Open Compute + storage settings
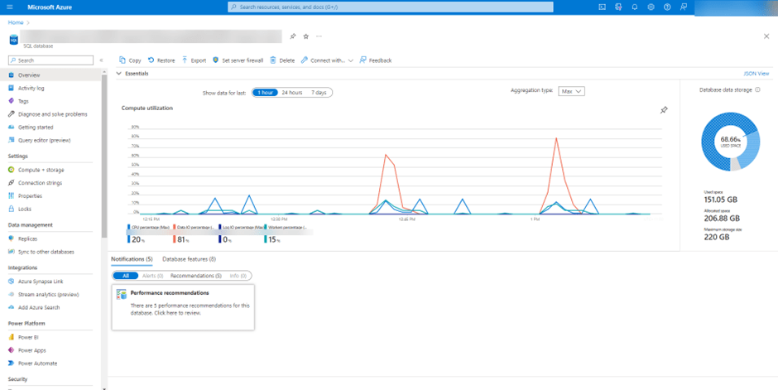This screenshot has width=778, height=390. [x=41, y=170]
